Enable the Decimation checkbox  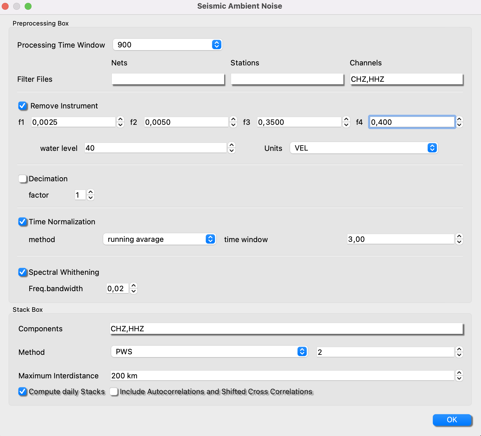pyautogui.click(x=23, y=179)
